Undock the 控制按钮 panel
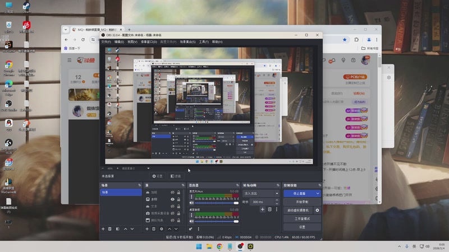Screen dimensions: 449x252 tap(319, 185)
